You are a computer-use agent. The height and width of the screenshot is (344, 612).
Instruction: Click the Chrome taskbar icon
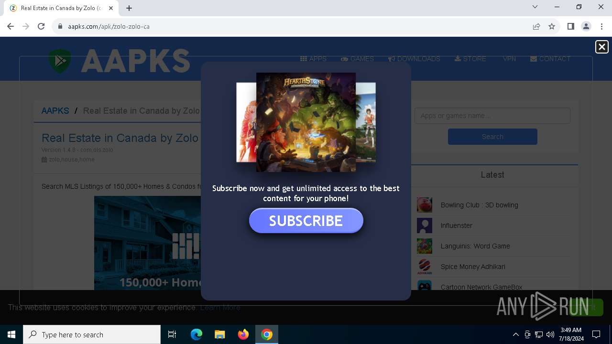point(267,334)
